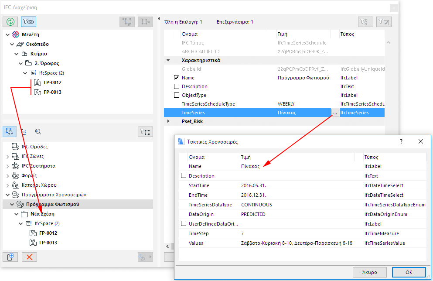The image size is (433, 281).
Task: Click the 2. Όροφος storey folder icon
Action: (x=29, y=63)
